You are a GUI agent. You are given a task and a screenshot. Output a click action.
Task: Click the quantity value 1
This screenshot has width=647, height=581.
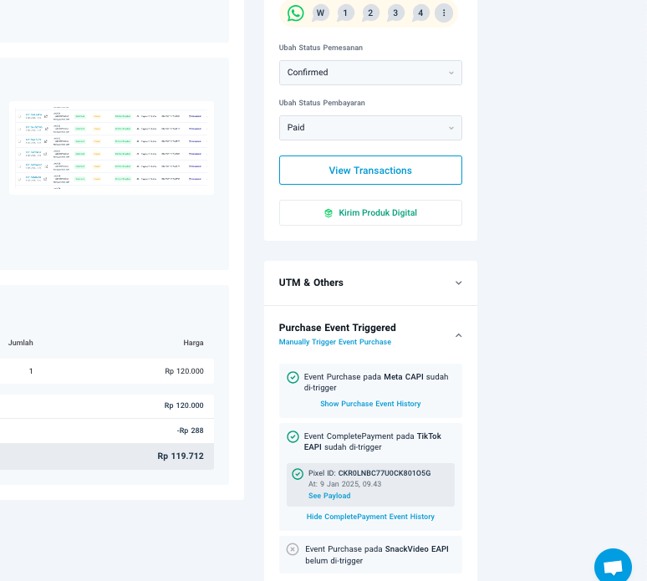tap(31, 371)
